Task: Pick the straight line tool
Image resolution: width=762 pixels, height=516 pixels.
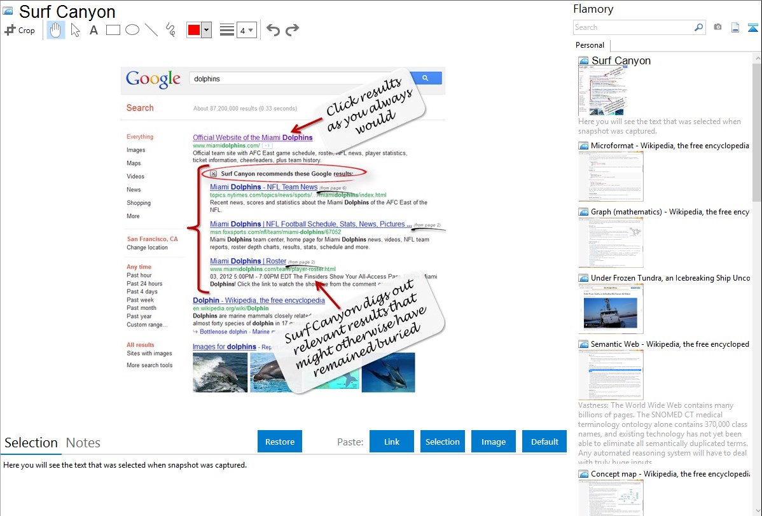Action: click(151, 30)
